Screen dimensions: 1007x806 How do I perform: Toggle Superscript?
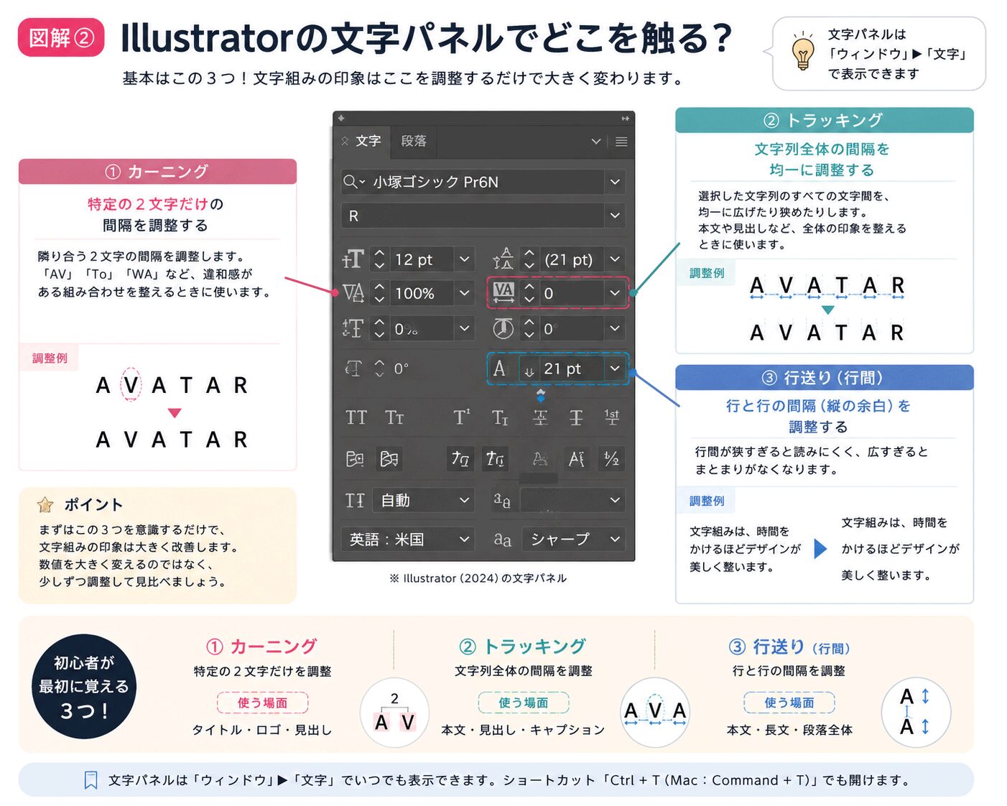click(x=462, y=417)
